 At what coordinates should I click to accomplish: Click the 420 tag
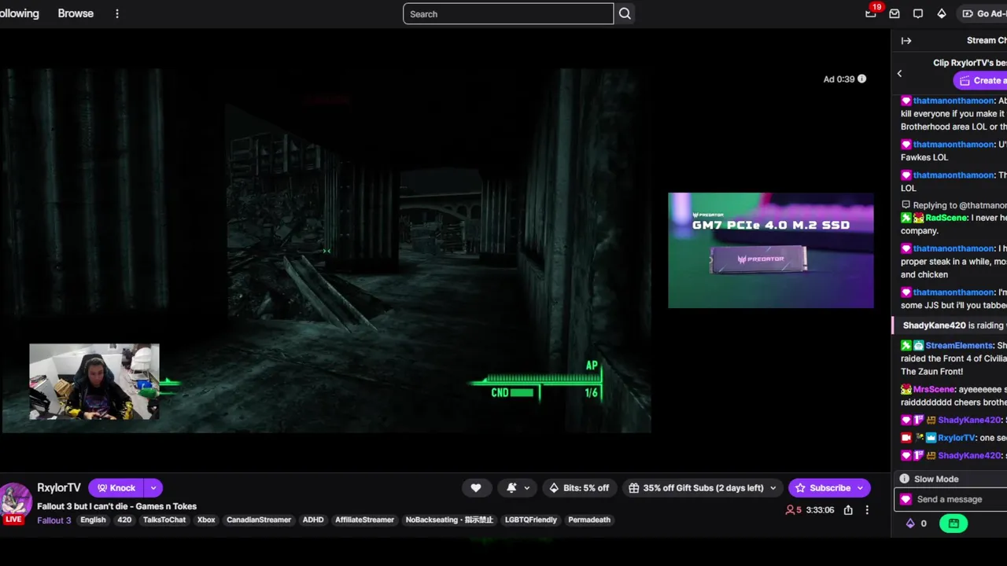(x=124, y=520)
